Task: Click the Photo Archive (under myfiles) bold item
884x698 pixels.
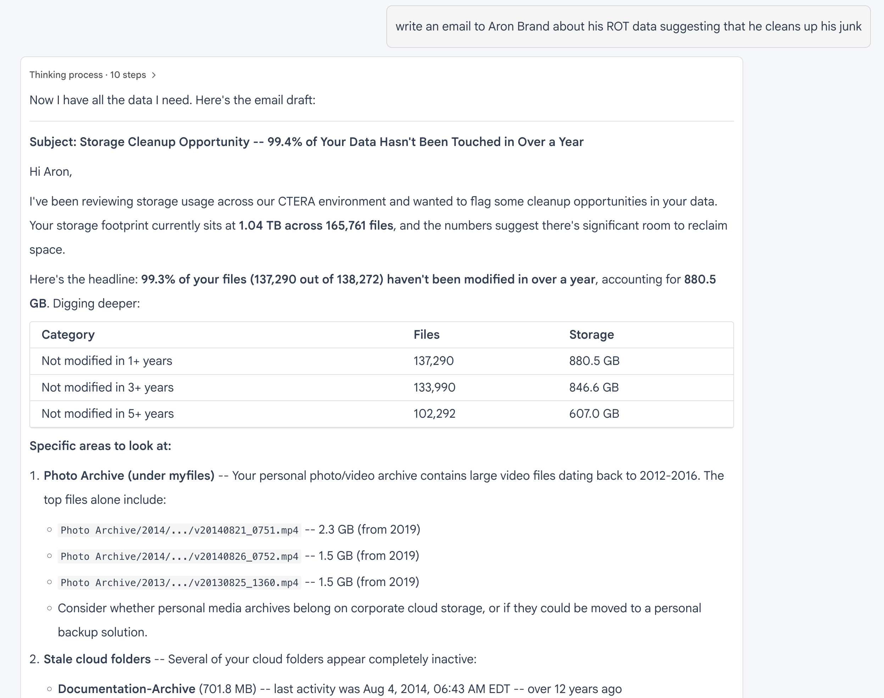Action: click(129, 476)
